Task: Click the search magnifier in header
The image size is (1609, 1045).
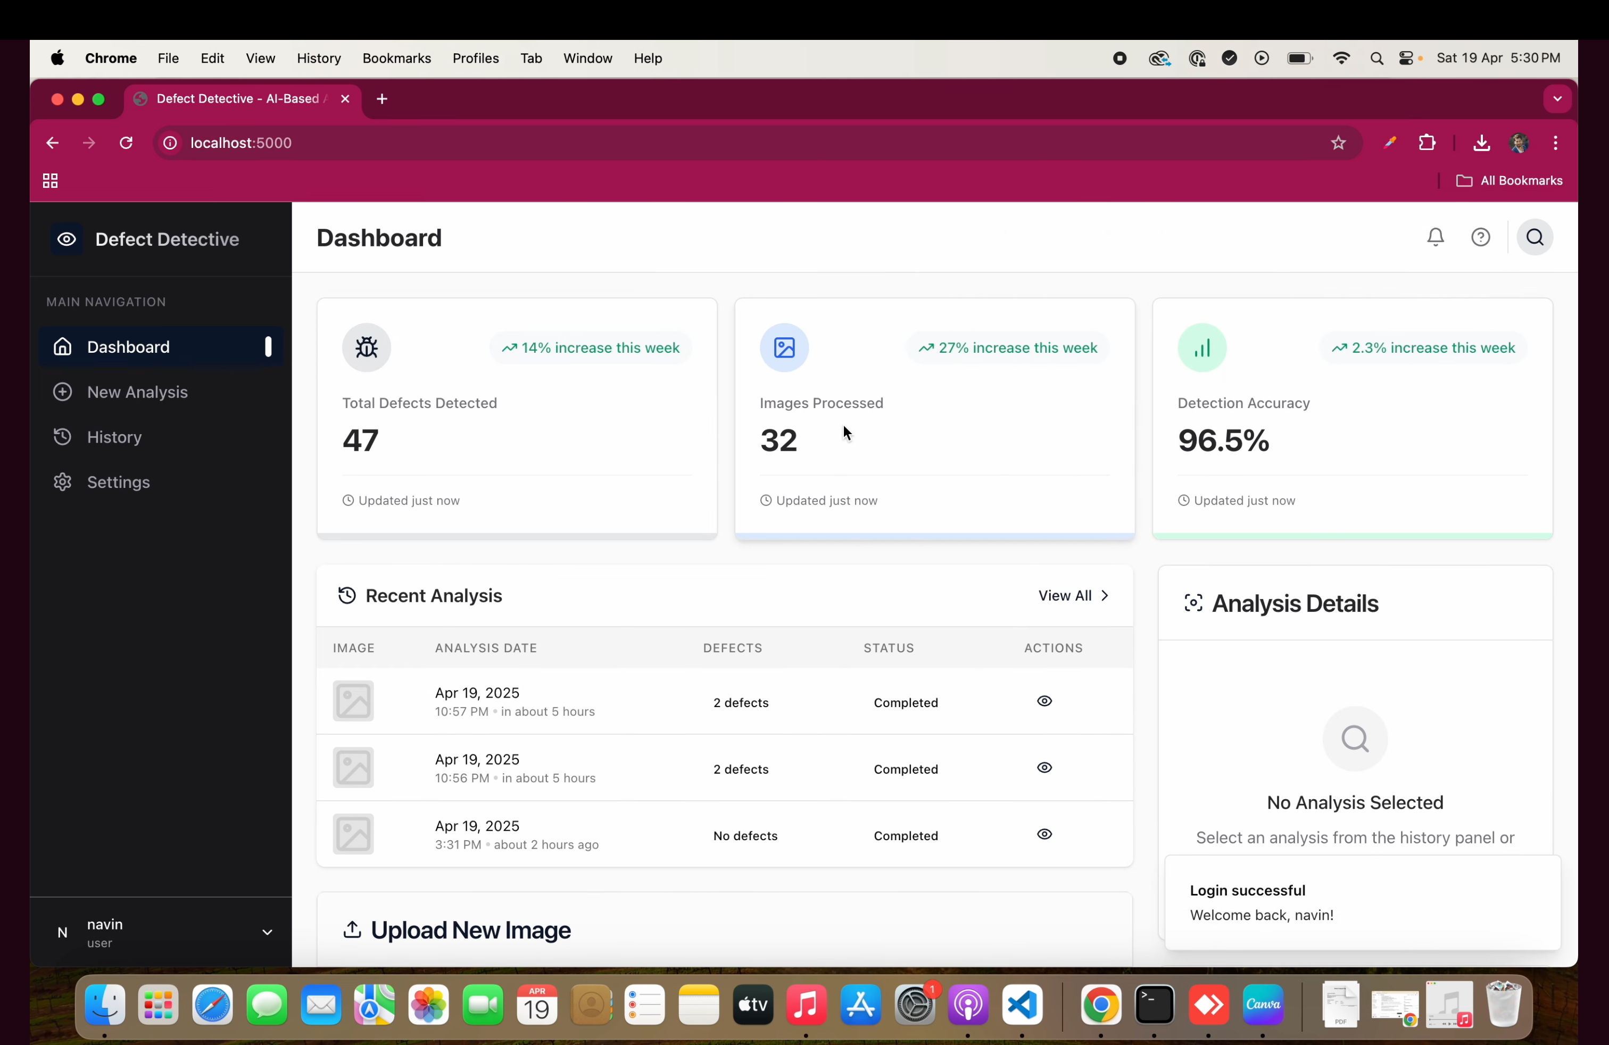Action: coord(1535,237)
